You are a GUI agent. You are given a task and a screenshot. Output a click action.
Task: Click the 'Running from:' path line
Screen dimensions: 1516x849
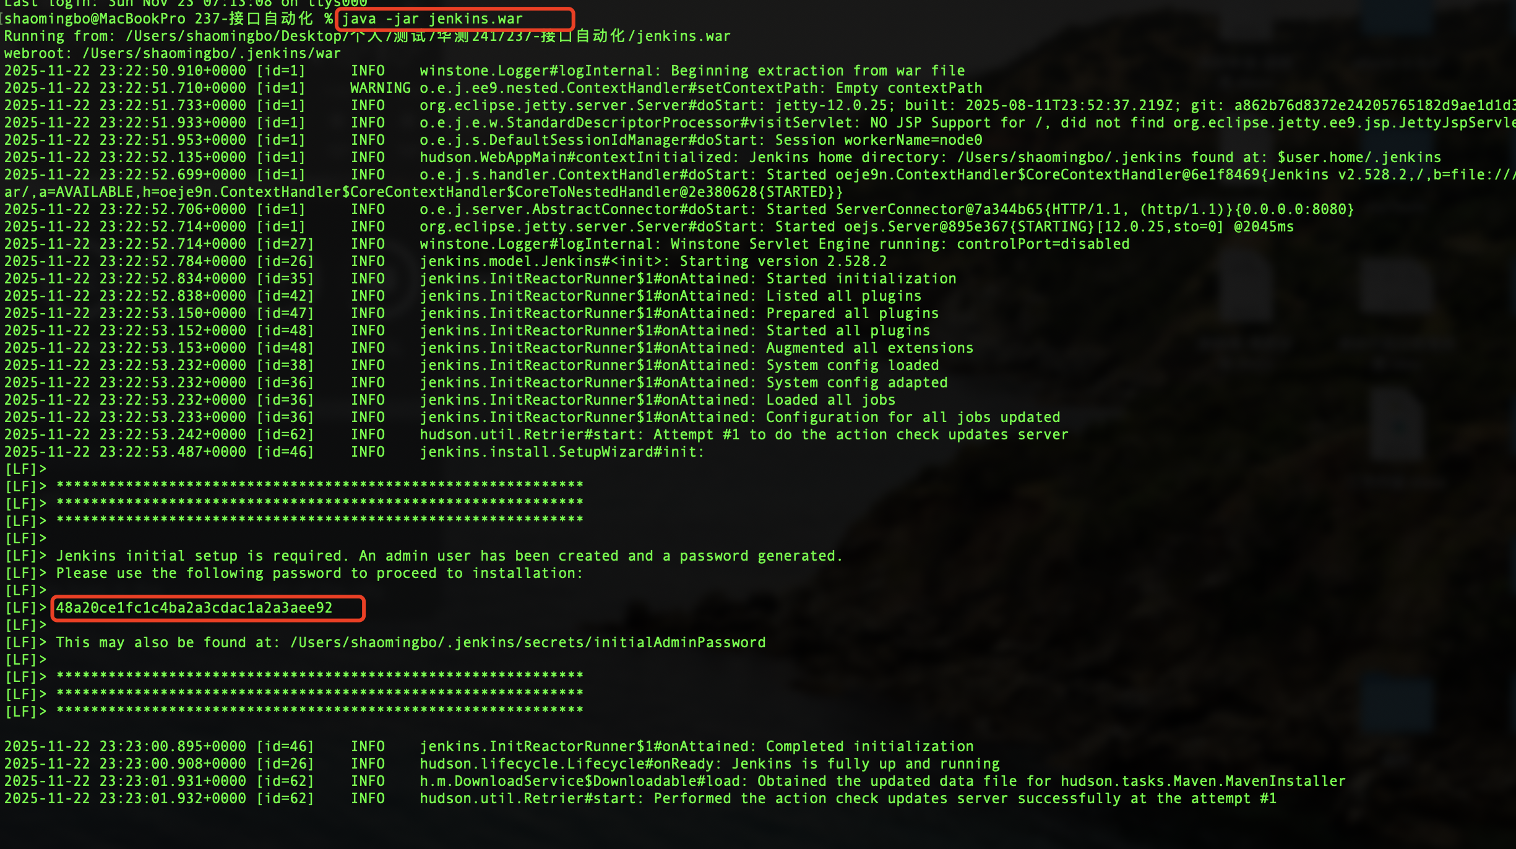pos(366,37)
